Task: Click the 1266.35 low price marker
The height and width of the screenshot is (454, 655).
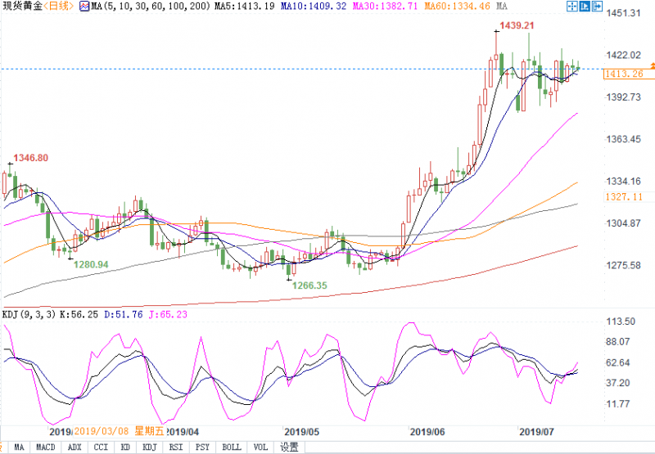Action: (x=309, y=285)
